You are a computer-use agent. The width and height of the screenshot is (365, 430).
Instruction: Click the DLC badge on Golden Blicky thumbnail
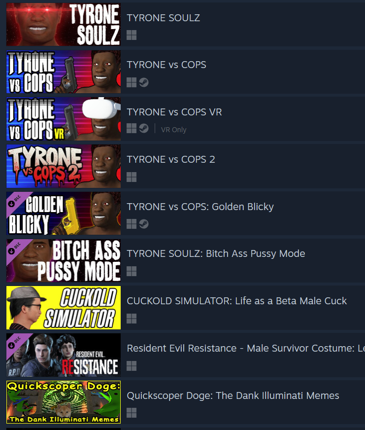15,201
